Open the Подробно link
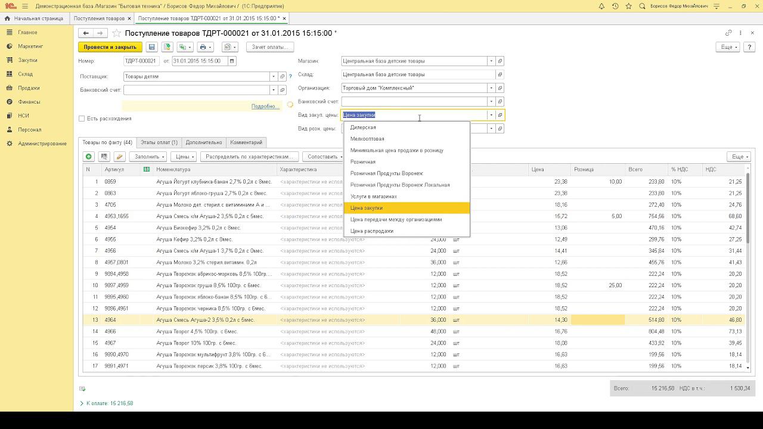Viewport: 763px width, 429px height. [265, 106]
